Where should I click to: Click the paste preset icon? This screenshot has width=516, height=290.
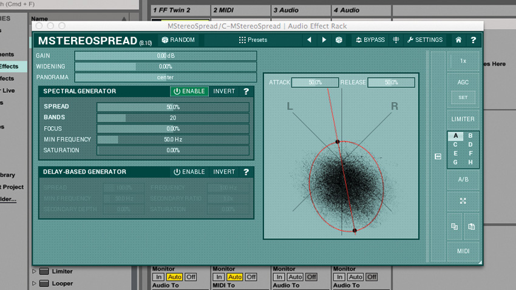point(471,226)
